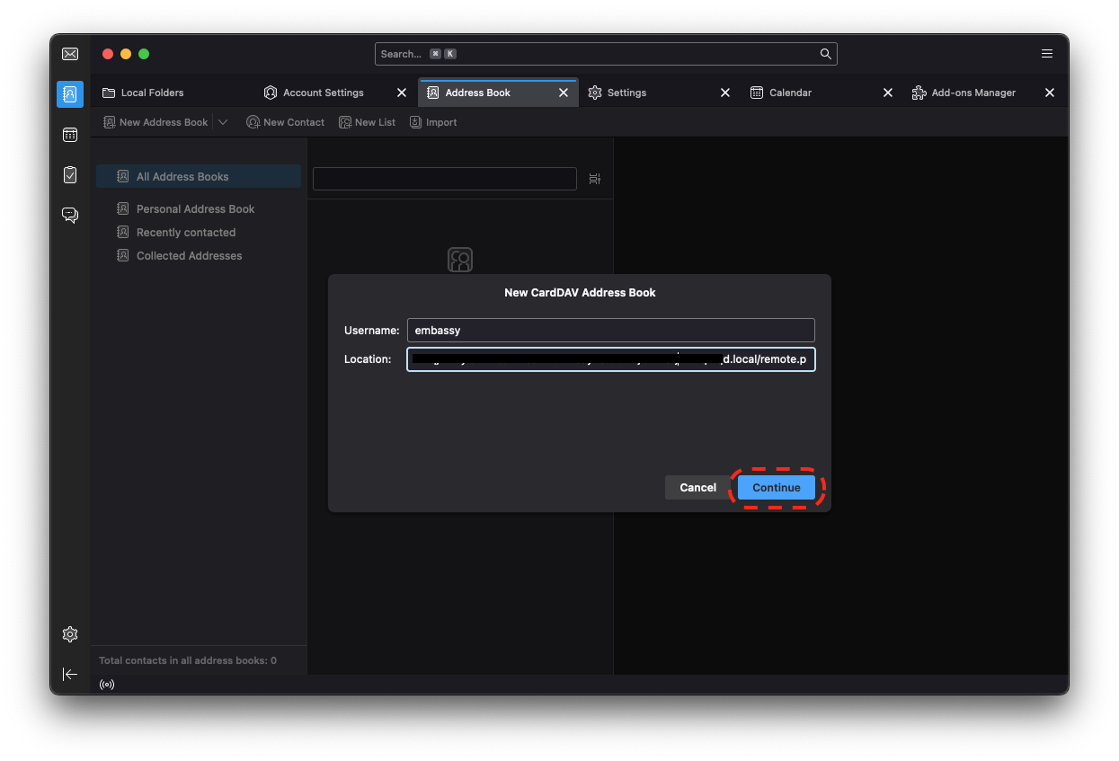The height and width of the screenshot is (761, 1119).
Task: Collapse the sidebar with the arrow icon
Action: click(x=69, y=674)
